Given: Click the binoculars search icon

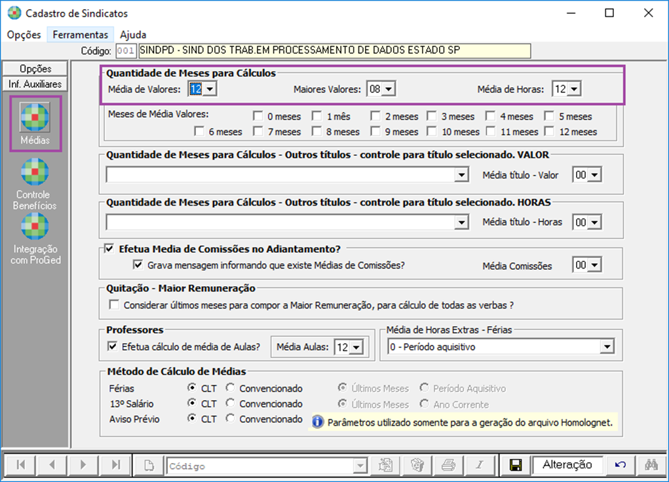Looking at the screenshot, I should click(x=651, y=465).
